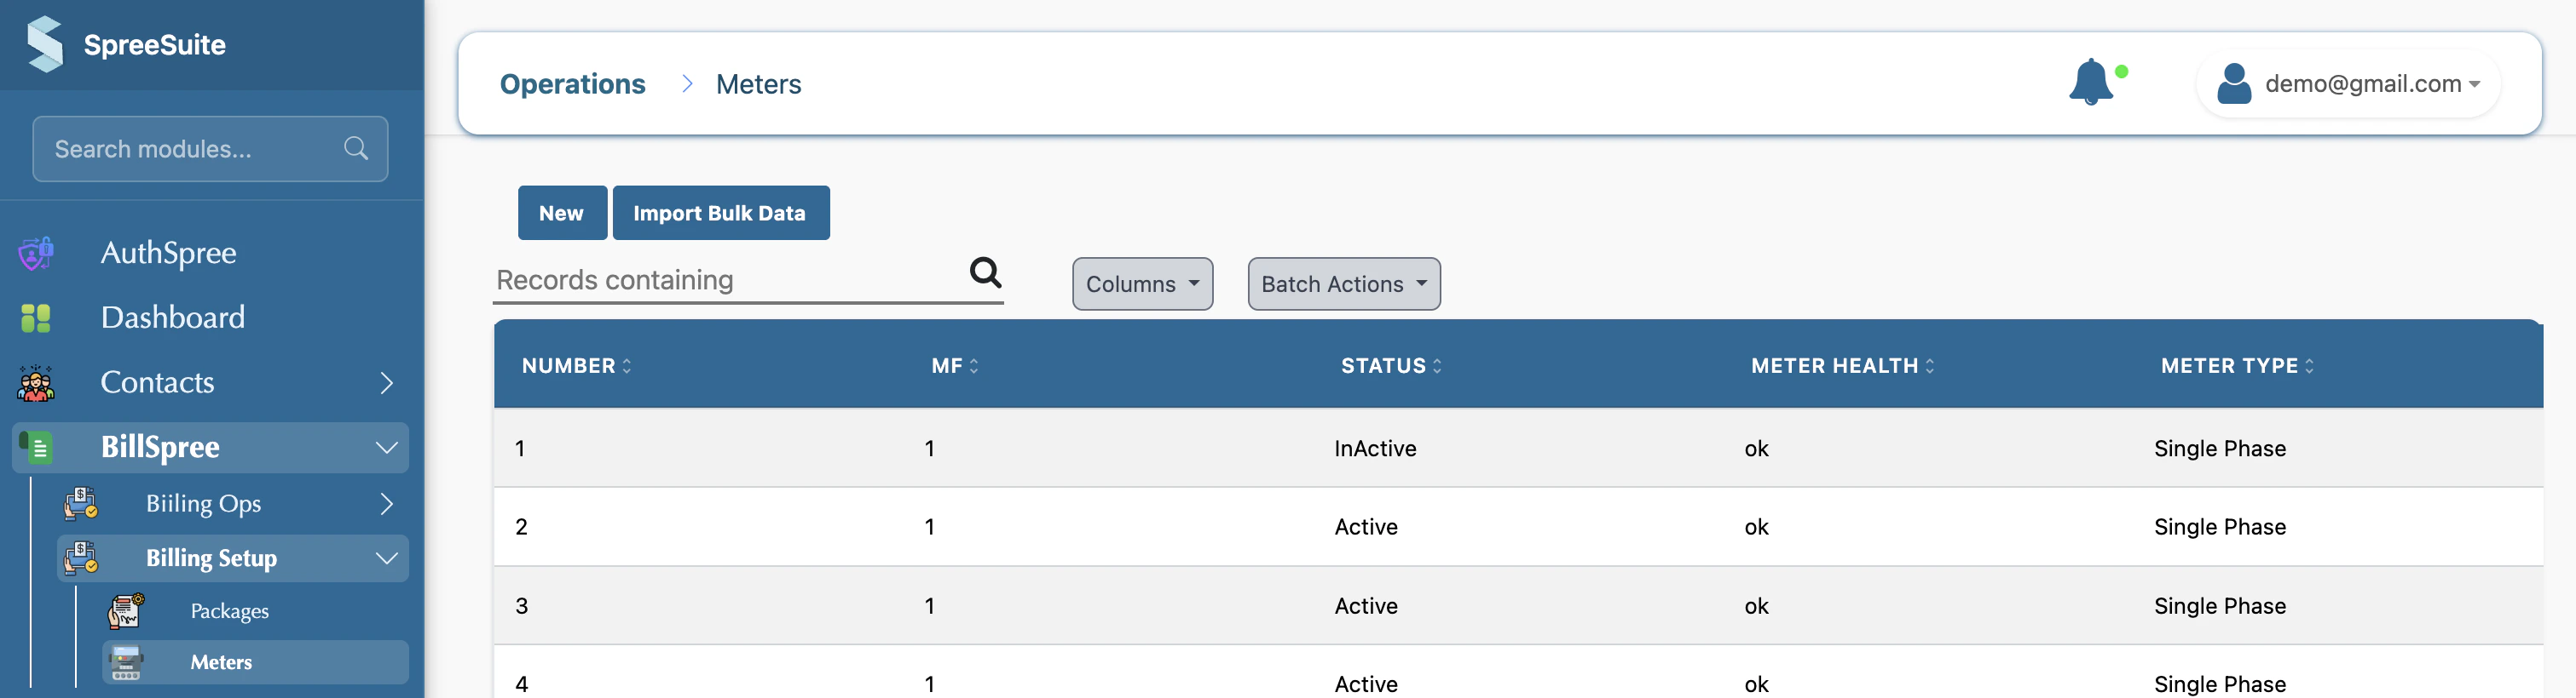Click the Number cell of row 1
Viewport: 2576px width, 698px height.
[x=520, y=449]
